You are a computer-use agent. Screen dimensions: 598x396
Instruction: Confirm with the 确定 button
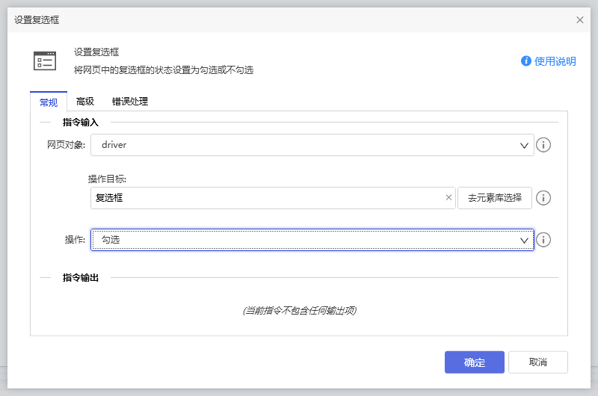(x=475, y=362)
